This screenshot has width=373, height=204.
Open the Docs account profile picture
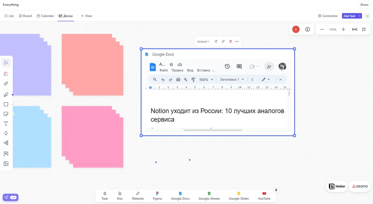(x=282, y=67)
